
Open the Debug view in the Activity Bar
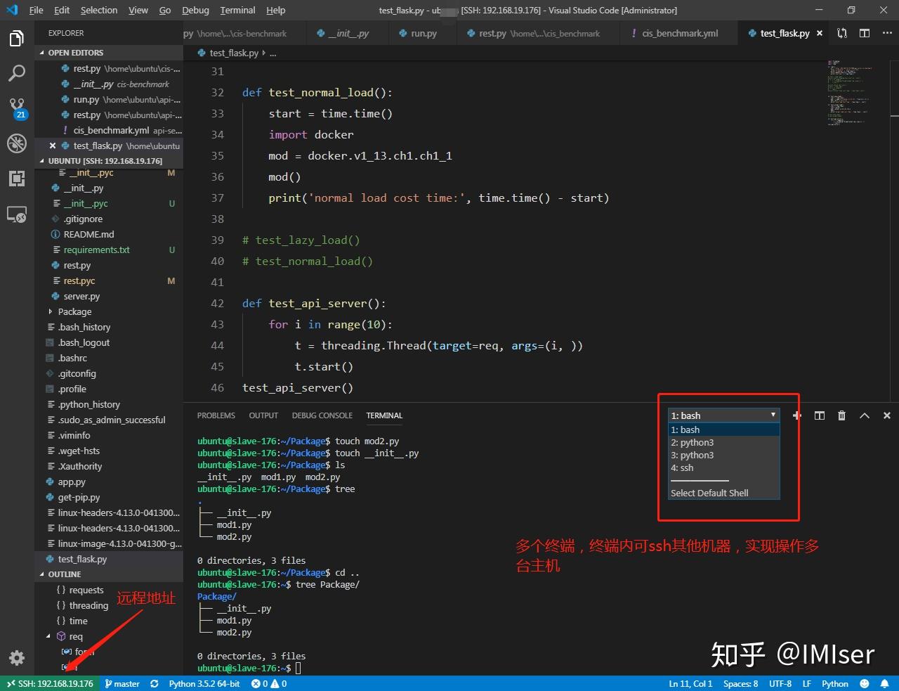click(17, 143)
